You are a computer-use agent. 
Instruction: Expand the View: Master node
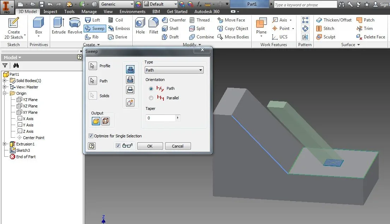(5, 87)
